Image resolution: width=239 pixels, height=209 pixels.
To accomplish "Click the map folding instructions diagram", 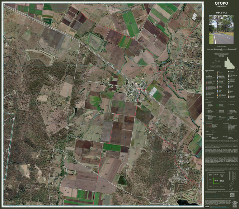I will [232, 176].
